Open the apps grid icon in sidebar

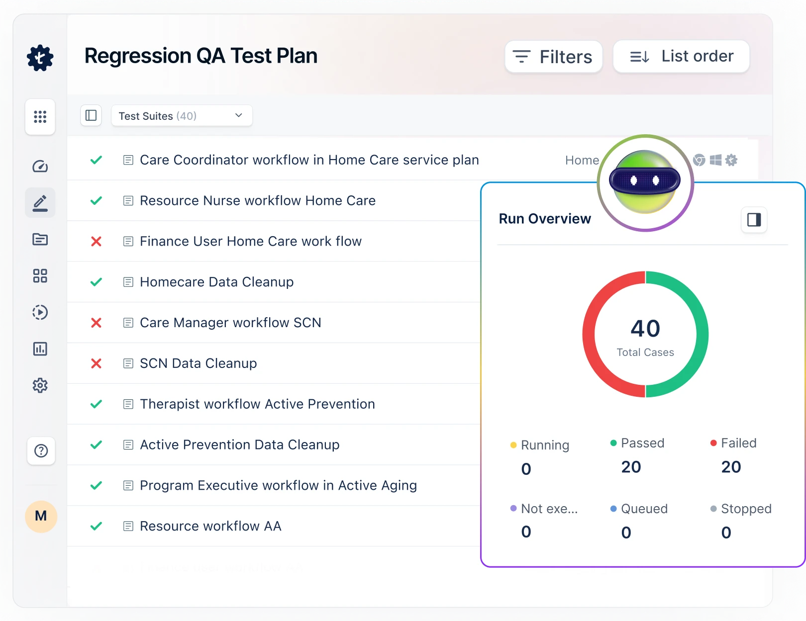(40, 117)
